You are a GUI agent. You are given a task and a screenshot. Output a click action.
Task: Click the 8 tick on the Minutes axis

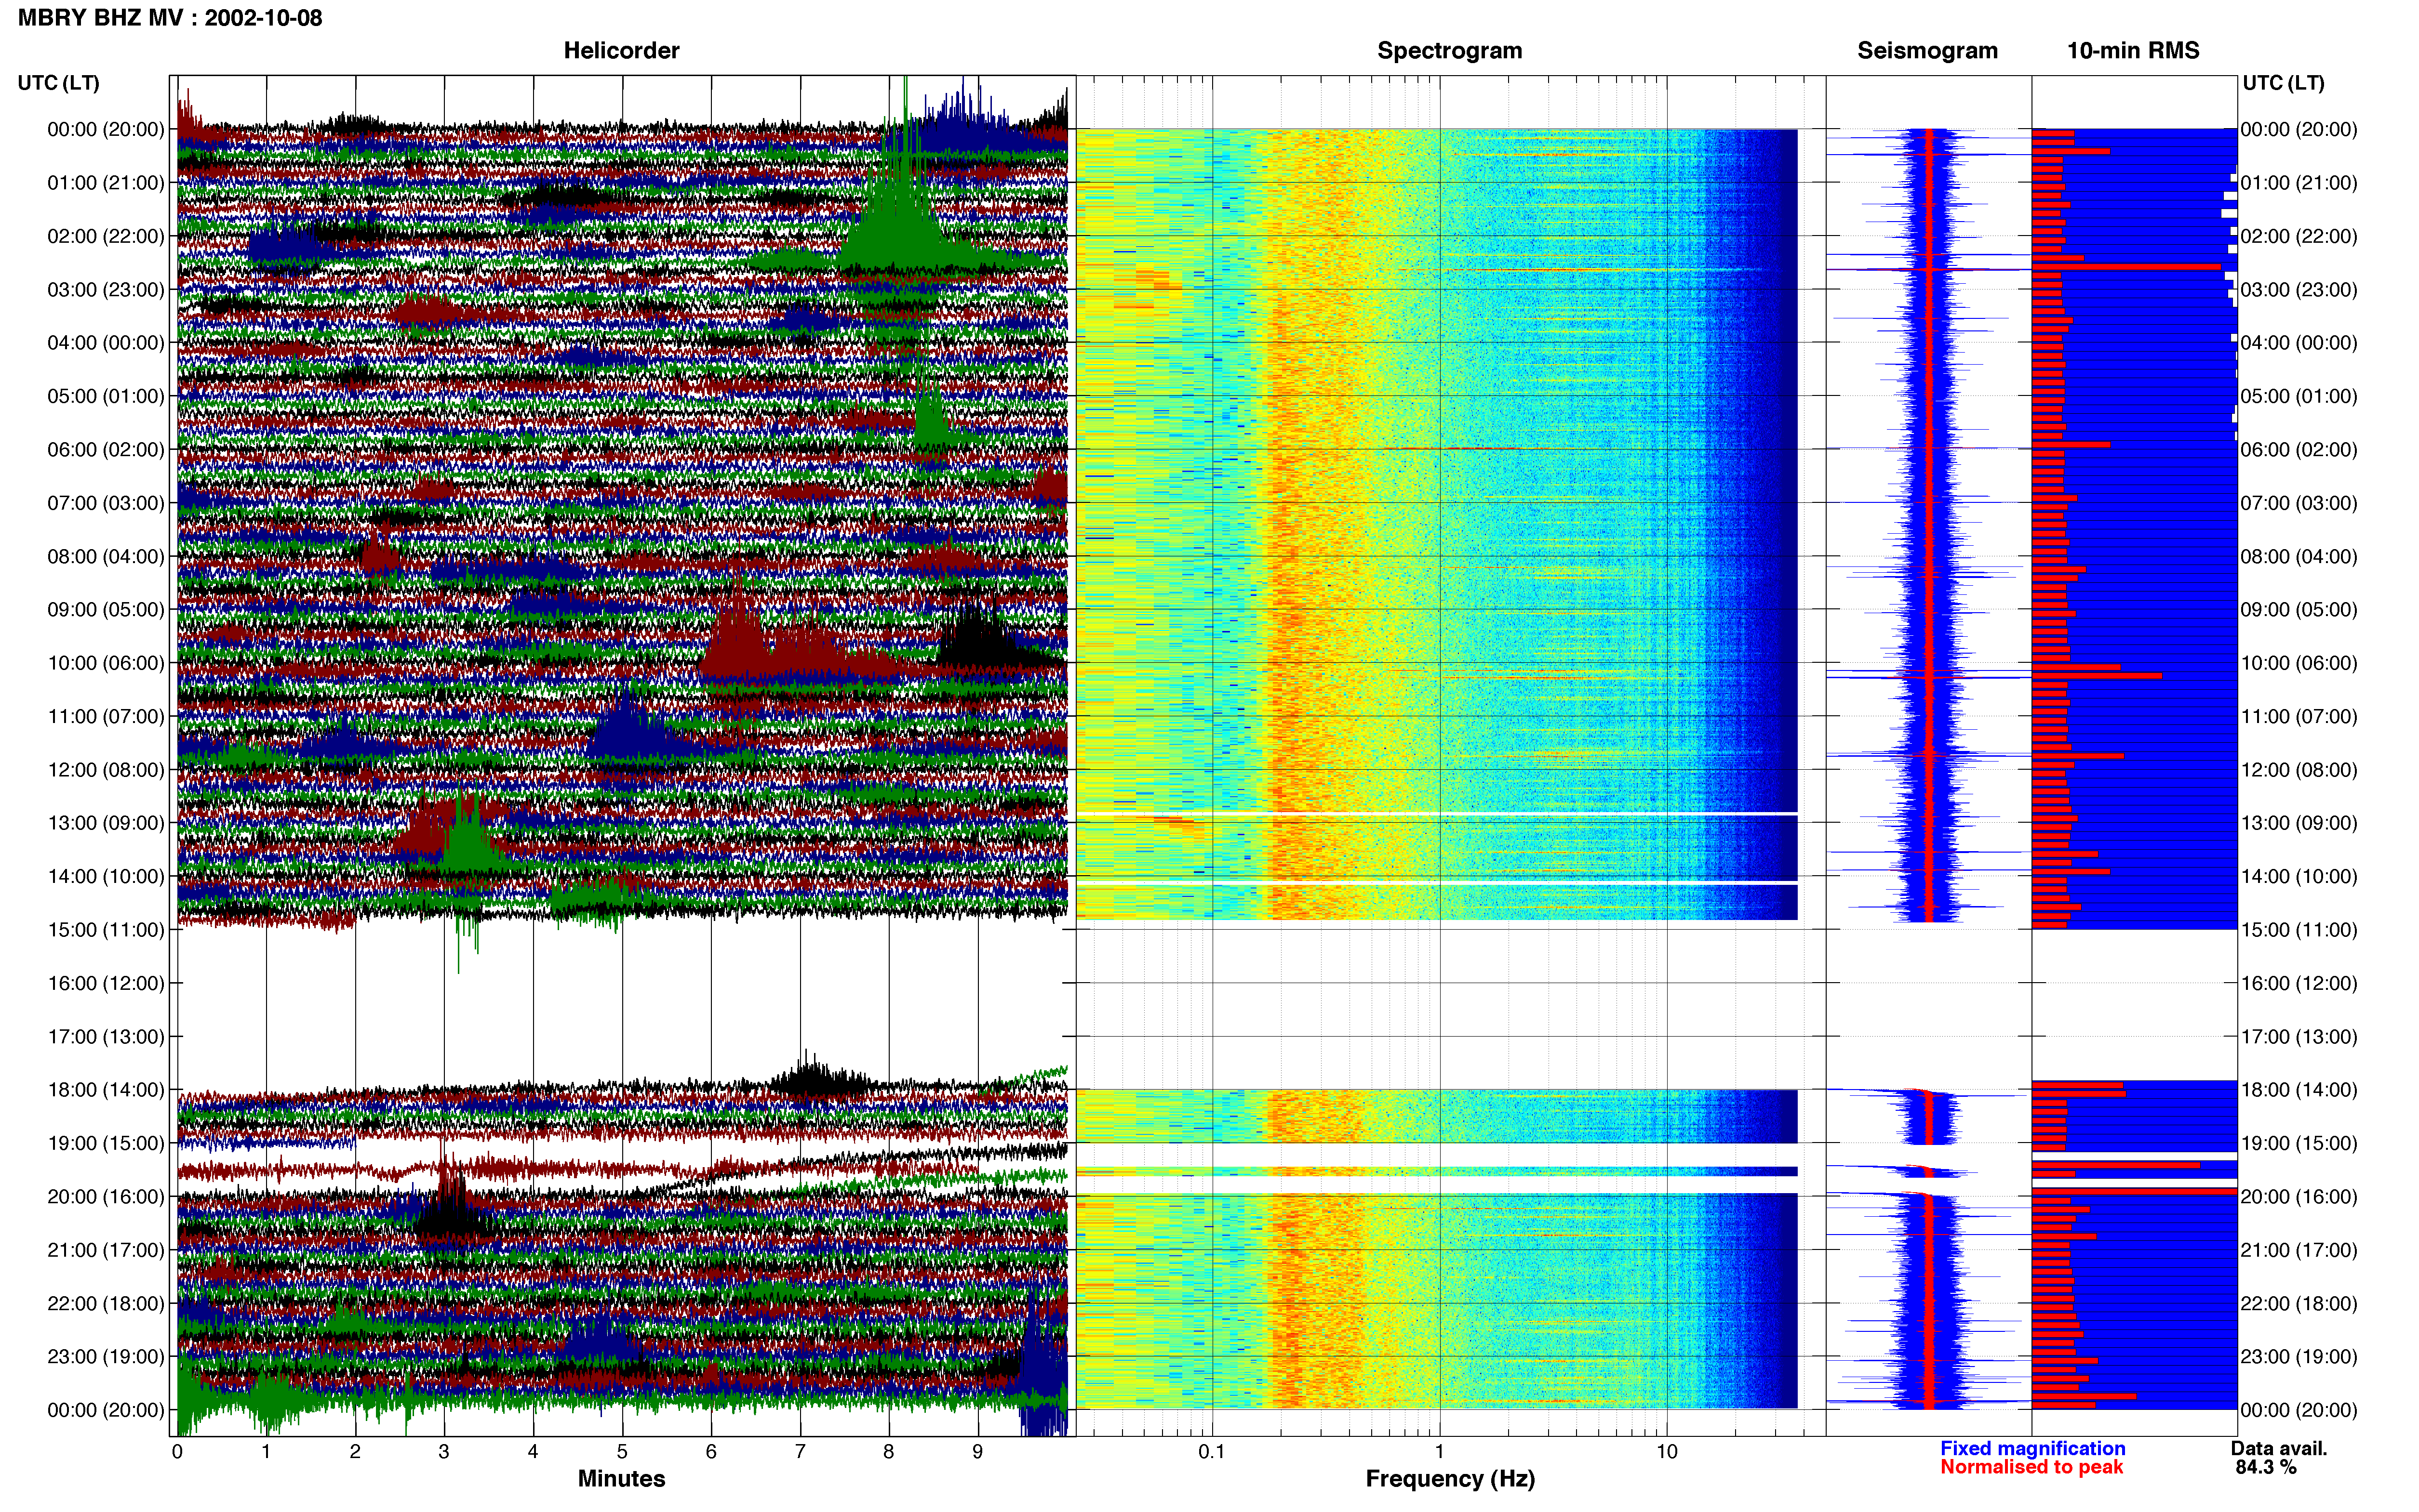pyautogui.click(x=888, y=1452)
